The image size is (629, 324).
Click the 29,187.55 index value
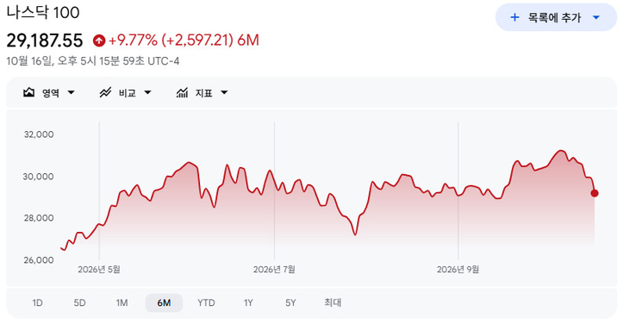(x=45, y=40)
